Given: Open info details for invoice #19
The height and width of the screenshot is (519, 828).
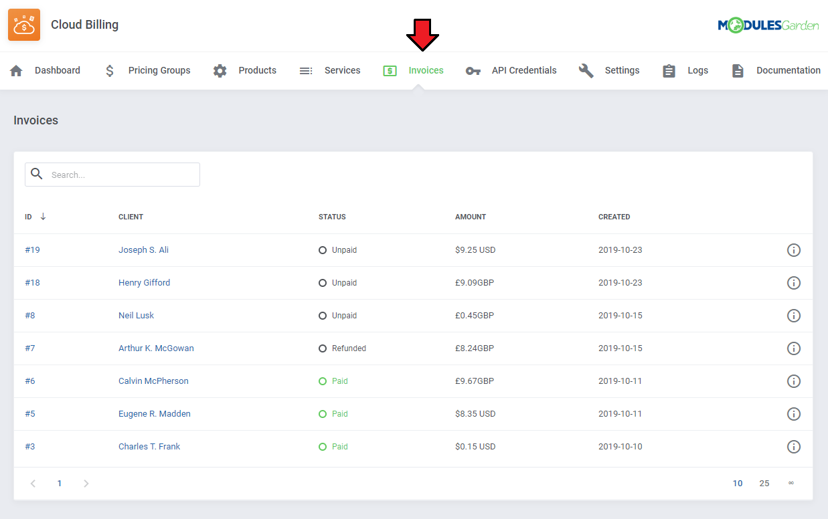Looking at the screenshot, I should coord(794,250).
